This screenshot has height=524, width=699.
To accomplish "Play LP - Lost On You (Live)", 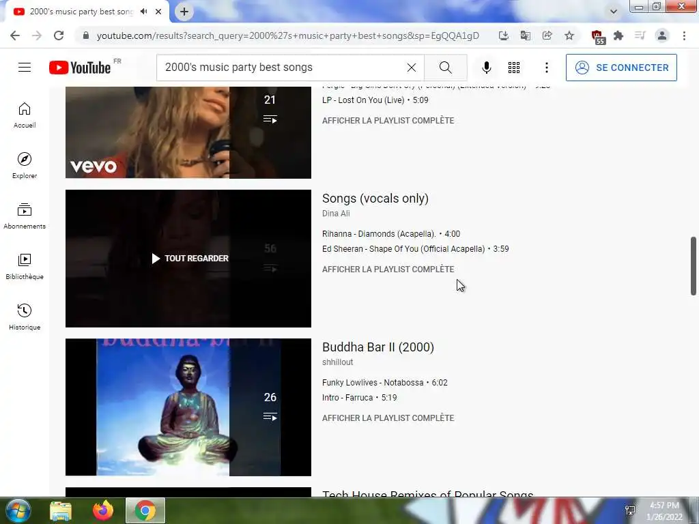I will coord(375,100).
